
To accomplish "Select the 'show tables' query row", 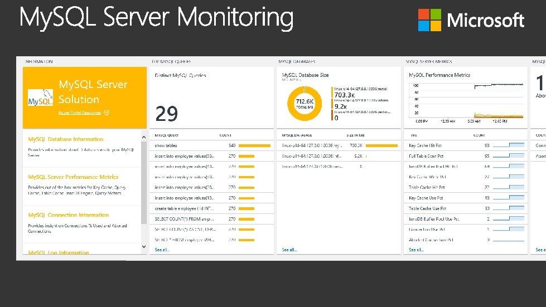I will coord(212,145).
